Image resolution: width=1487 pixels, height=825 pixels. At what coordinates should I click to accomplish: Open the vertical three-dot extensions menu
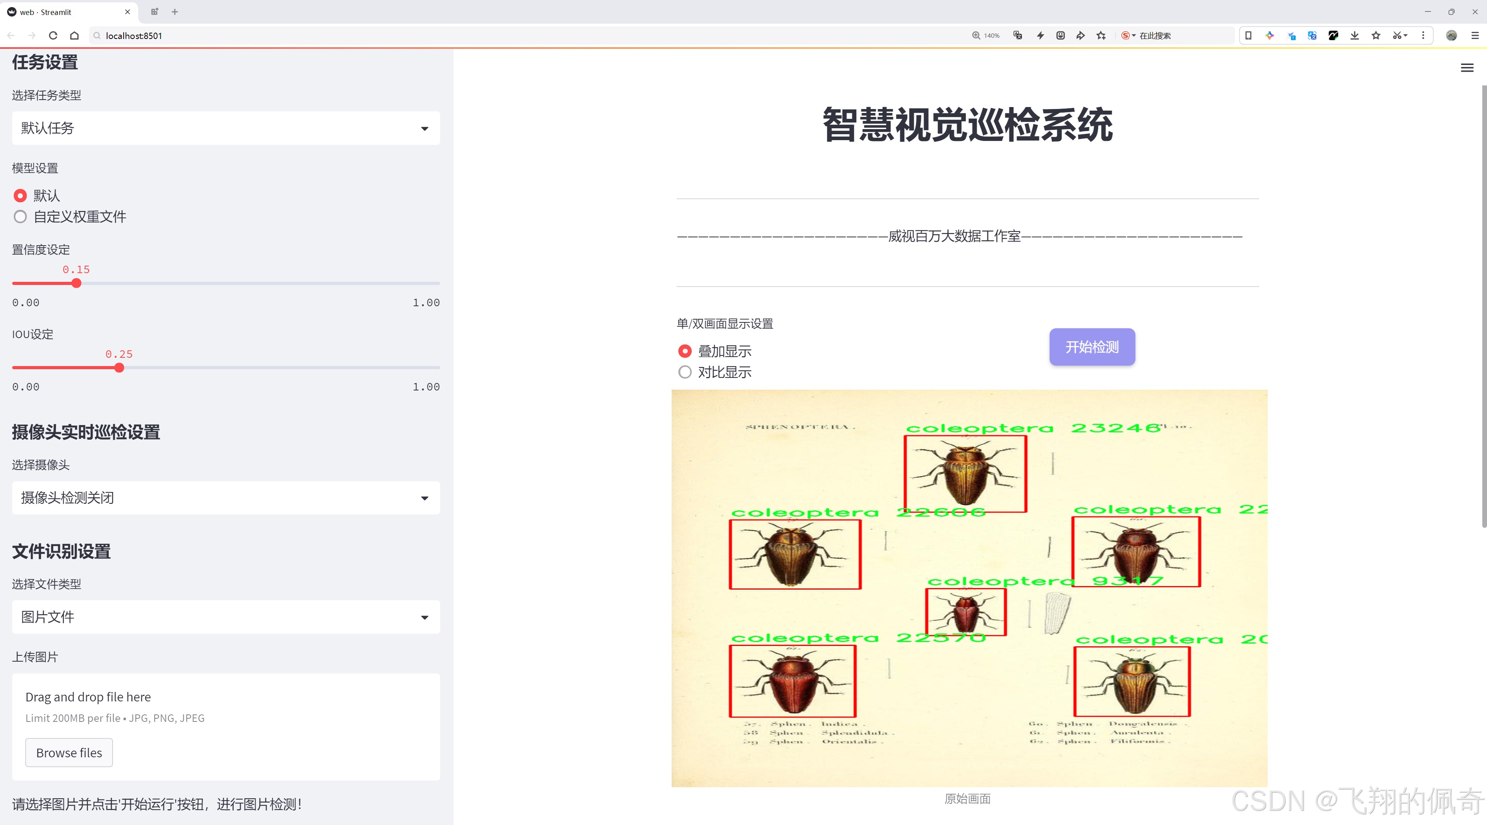(1423, 36)
